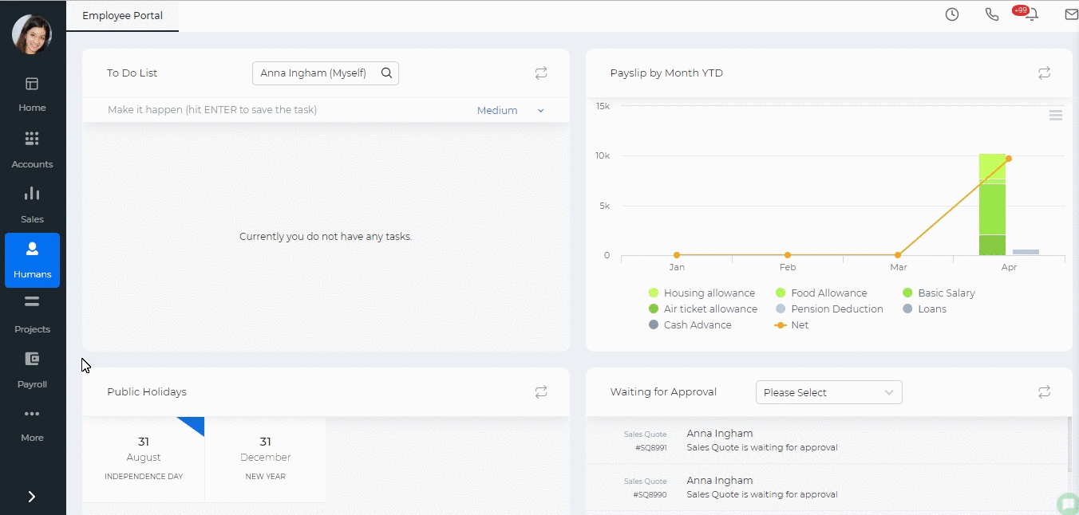Open the user profile avatar
The height and width of the screenshot is (515, 1079).
(x=32, y=34)
